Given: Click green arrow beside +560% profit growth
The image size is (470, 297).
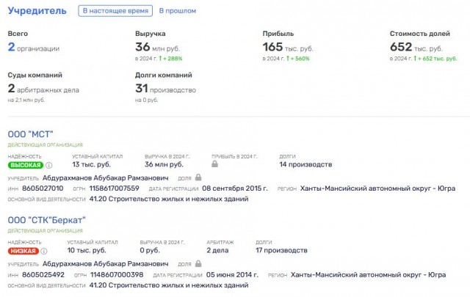Looking at the screenshot, I should (288, 59).
